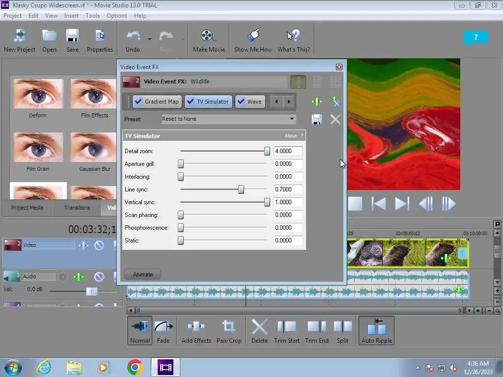Click the Line sync slider handle
503x377 pixels.
point(241,189)
